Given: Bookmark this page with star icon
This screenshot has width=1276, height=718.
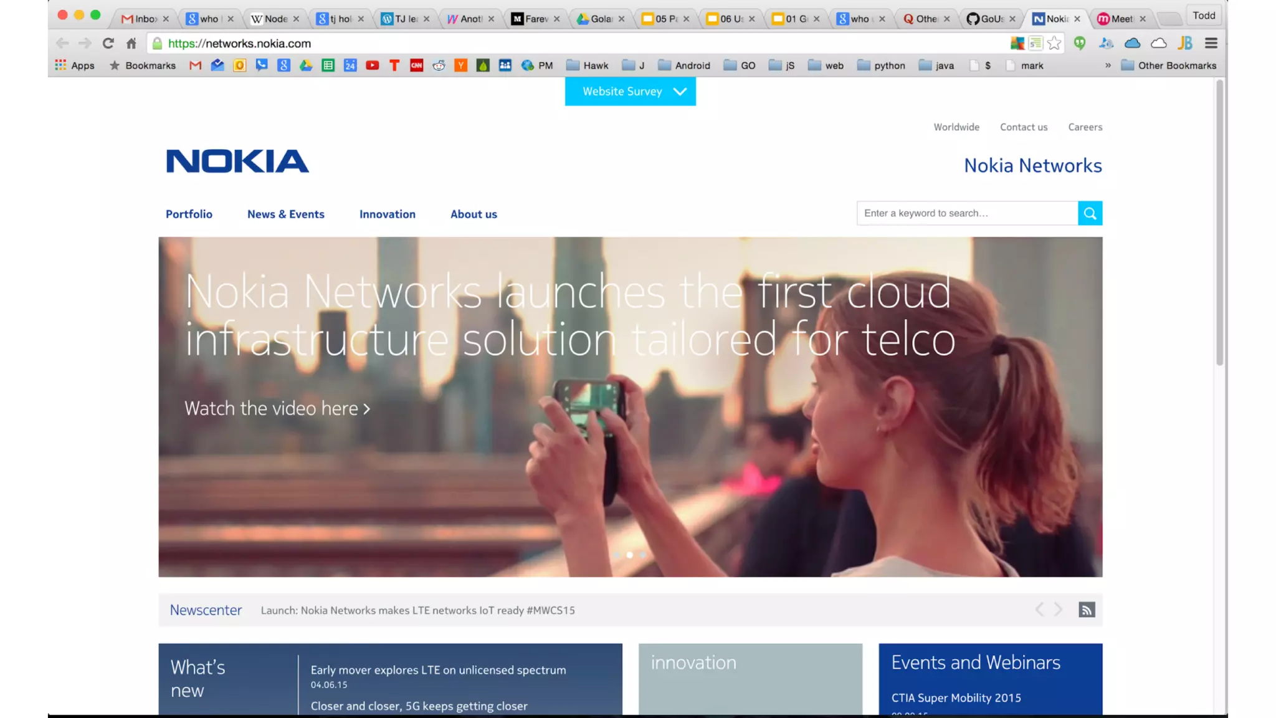Looking at the screenshot, I should pyautogui.click(x=1054, y=43).
